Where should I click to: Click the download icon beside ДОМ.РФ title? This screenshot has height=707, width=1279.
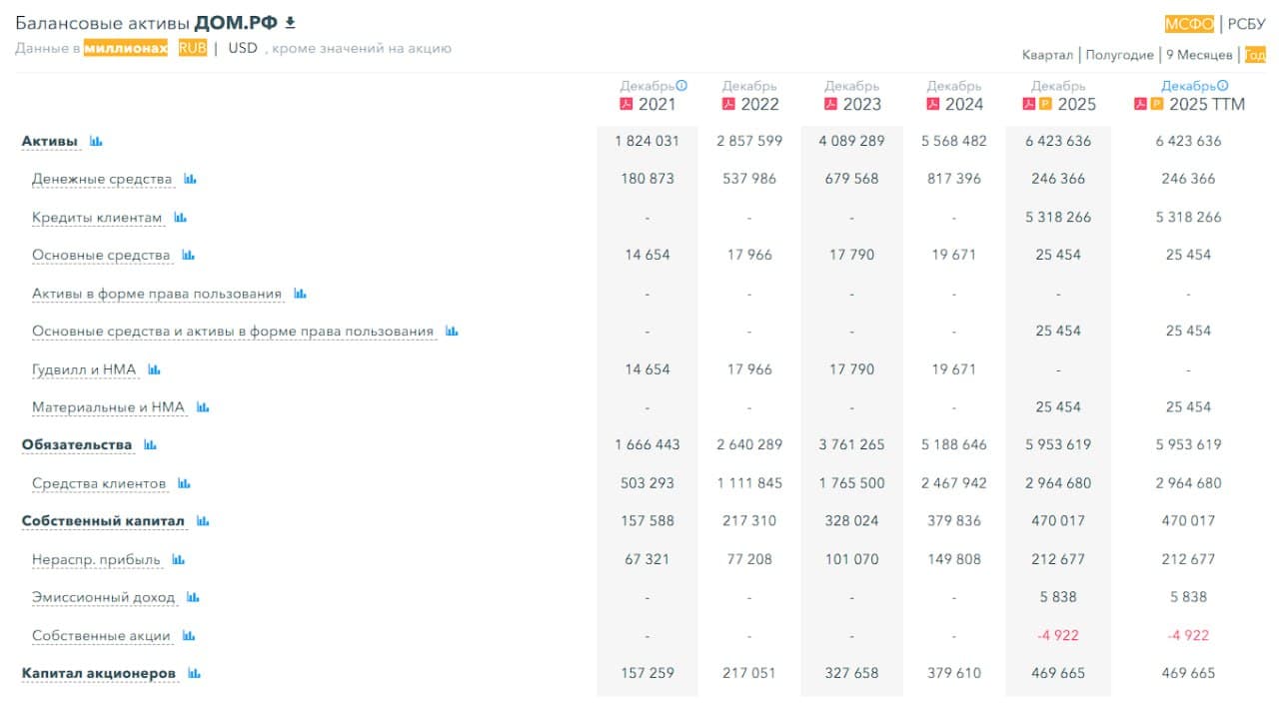tap(291, 23)
